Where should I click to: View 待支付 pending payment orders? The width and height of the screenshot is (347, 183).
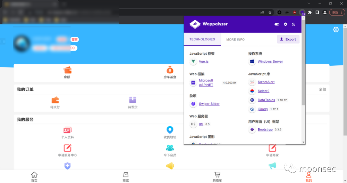point(55,103)
